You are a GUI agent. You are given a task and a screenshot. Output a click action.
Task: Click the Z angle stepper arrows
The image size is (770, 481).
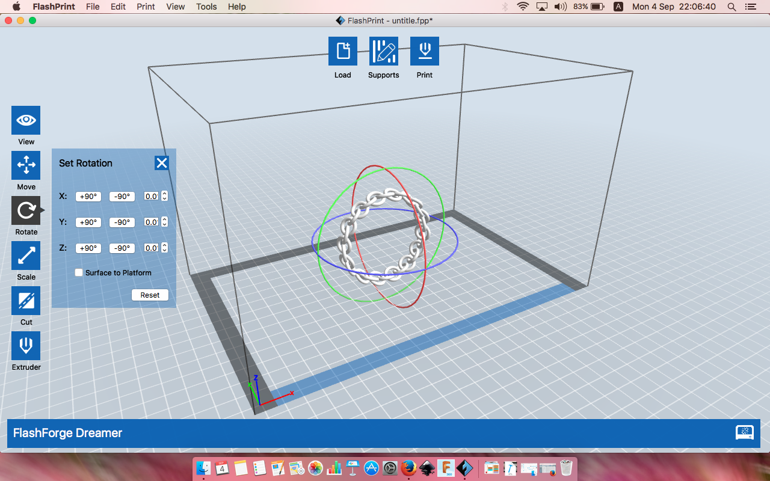coord(164,248)
